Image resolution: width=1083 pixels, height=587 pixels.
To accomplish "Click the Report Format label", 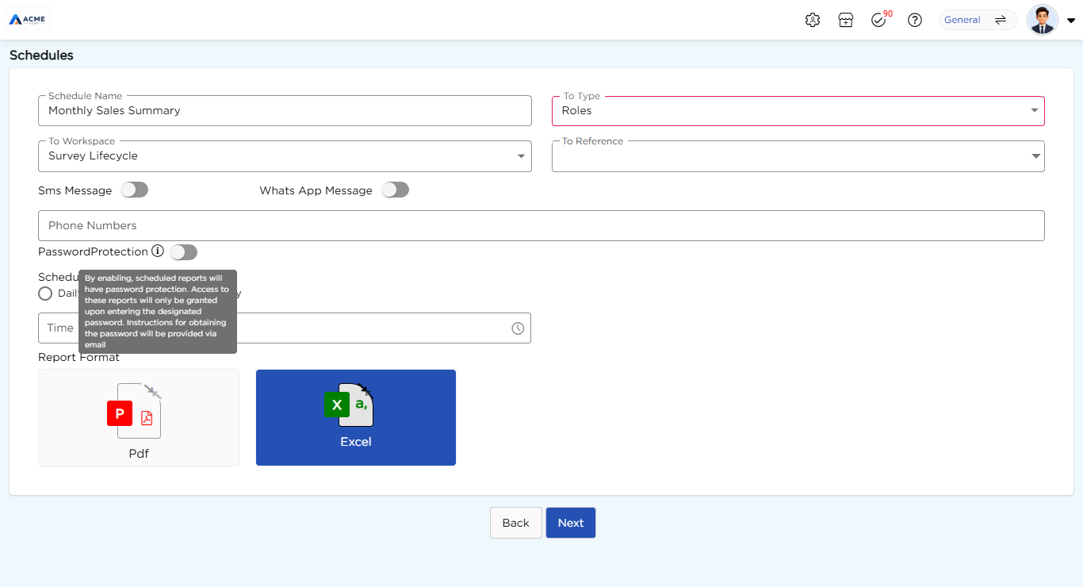I will (79, 358).
